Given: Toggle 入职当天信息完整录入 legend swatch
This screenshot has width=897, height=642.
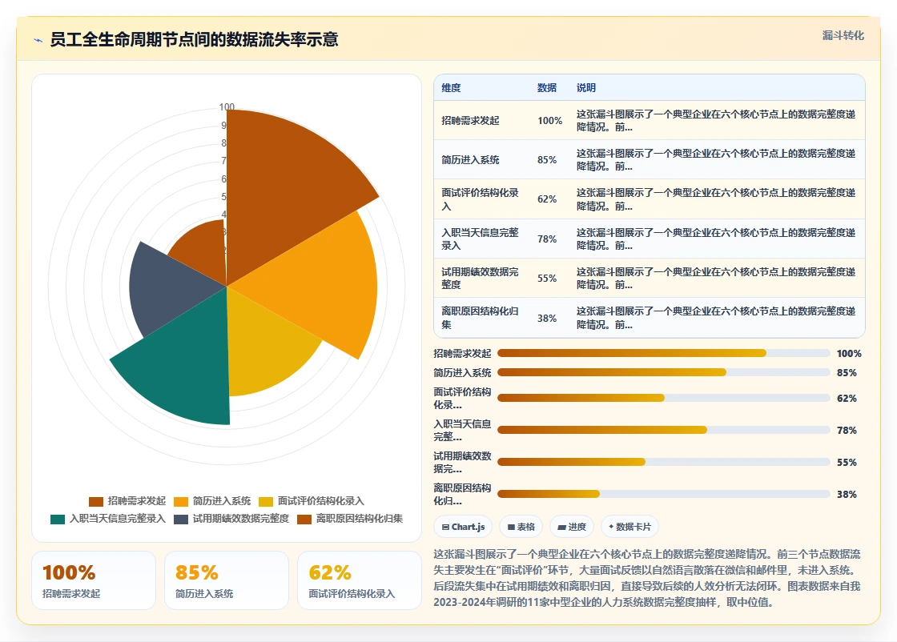Looking at the screenshot, I should (58, 519).
